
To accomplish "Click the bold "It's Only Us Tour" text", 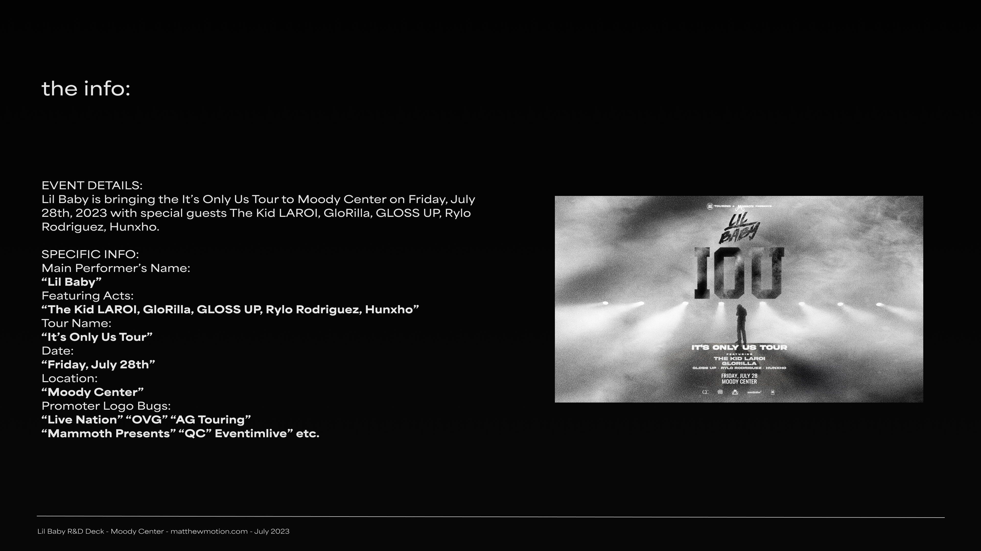I will 97,337.
